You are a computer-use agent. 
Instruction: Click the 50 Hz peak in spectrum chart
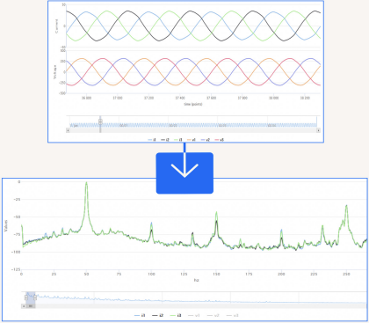[x=86, y=183]
